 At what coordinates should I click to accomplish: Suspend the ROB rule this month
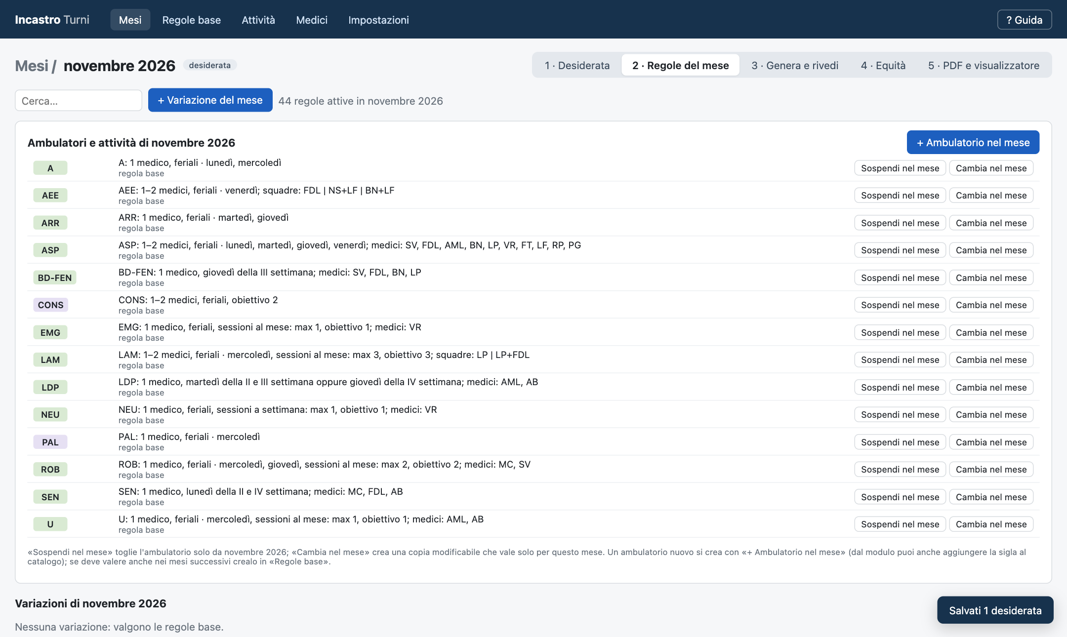coord(900,470)
